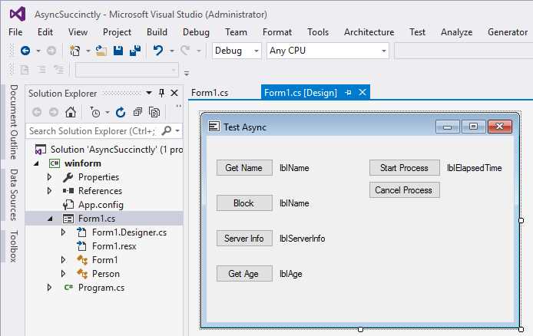Expand the Properties node
Image resolution: width=533 pixels, height=336 pixels.
50,177
